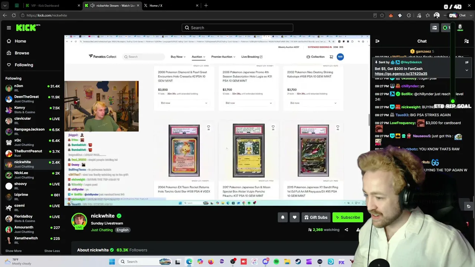
Task: Click the notification bell button
Action: tap(282, 217)
